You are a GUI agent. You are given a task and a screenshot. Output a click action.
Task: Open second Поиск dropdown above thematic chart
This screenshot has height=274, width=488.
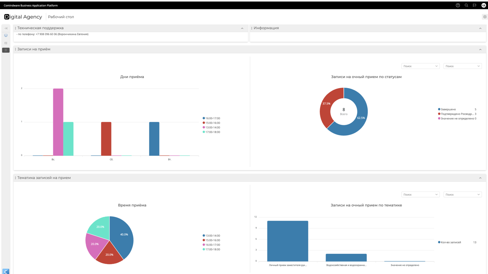coord(462,195)
